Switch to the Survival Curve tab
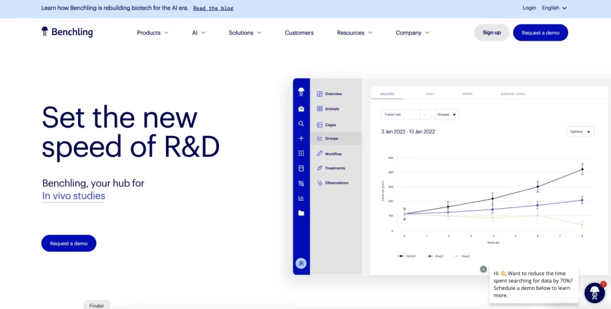The width and height of the screenshot is (611, 309). coord(512,94)
